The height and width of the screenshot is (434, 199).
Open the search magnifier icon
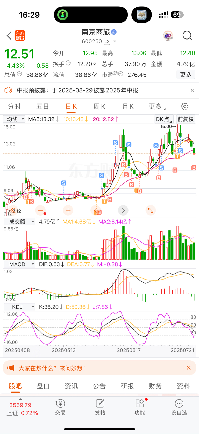187,36
